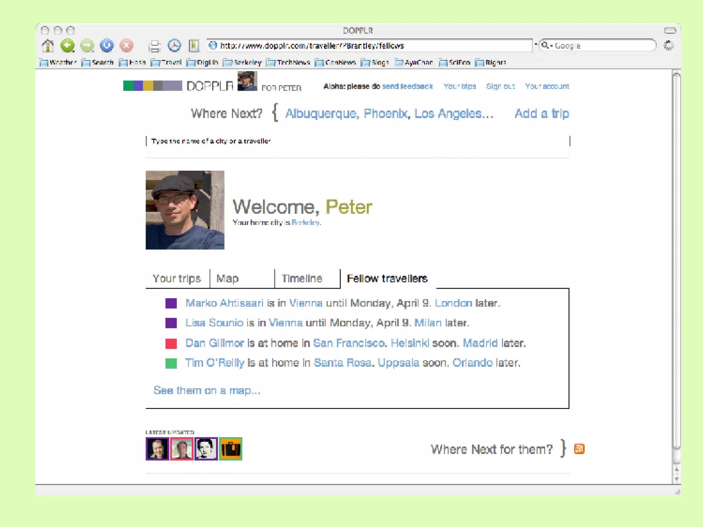Open the history clock icon
The height and width of the screenshot is (527, 703).
click(174, 46)
